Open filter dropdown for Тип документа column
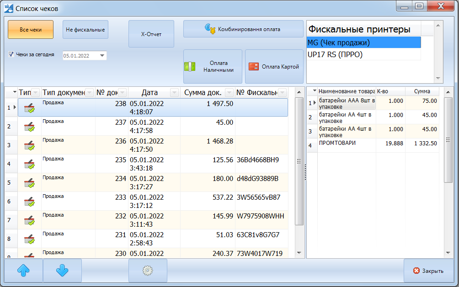Viewport: 459px width, 287px height. tap(90, 93)
